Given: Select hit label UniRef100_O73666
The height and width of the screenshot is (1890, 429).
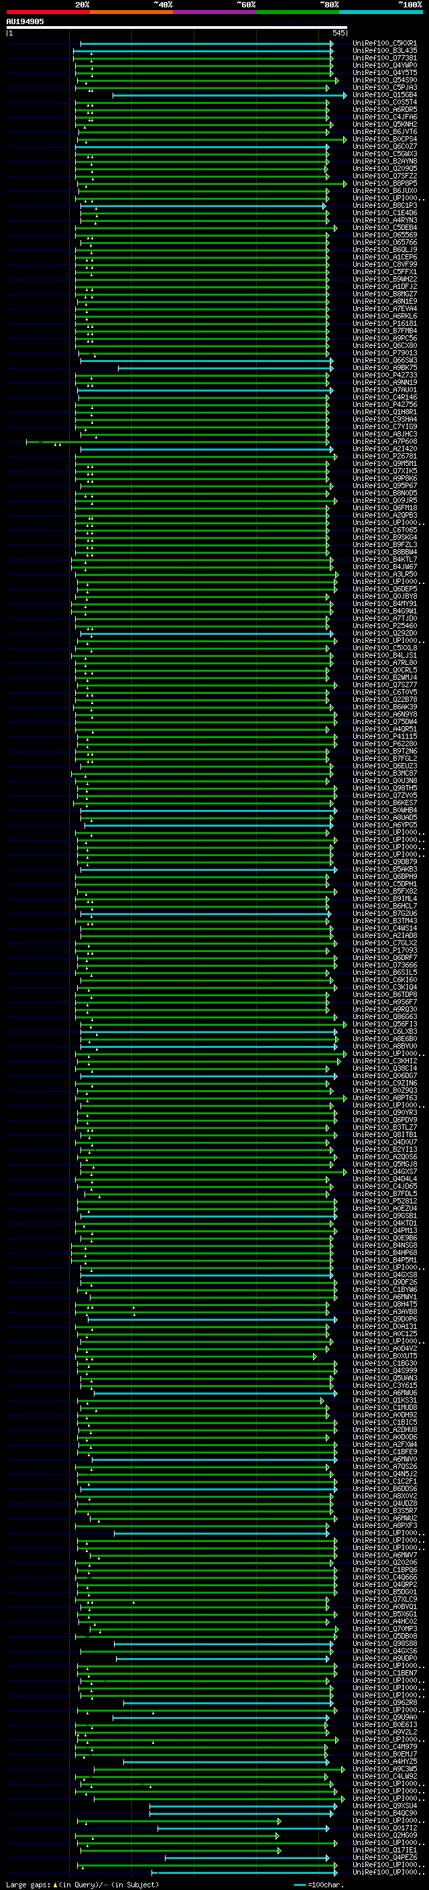Looking at the screenshot, I should (385, 965).
